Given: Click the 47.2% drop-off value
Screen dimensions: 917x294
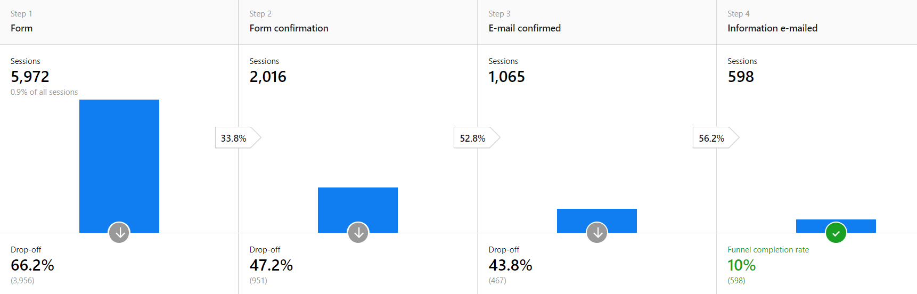Looking at the screenshot, I should point(271,265).
